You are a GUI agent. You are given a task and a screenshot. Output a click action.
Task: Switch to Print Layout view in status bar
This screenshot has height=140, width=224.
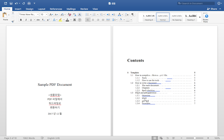155,138
